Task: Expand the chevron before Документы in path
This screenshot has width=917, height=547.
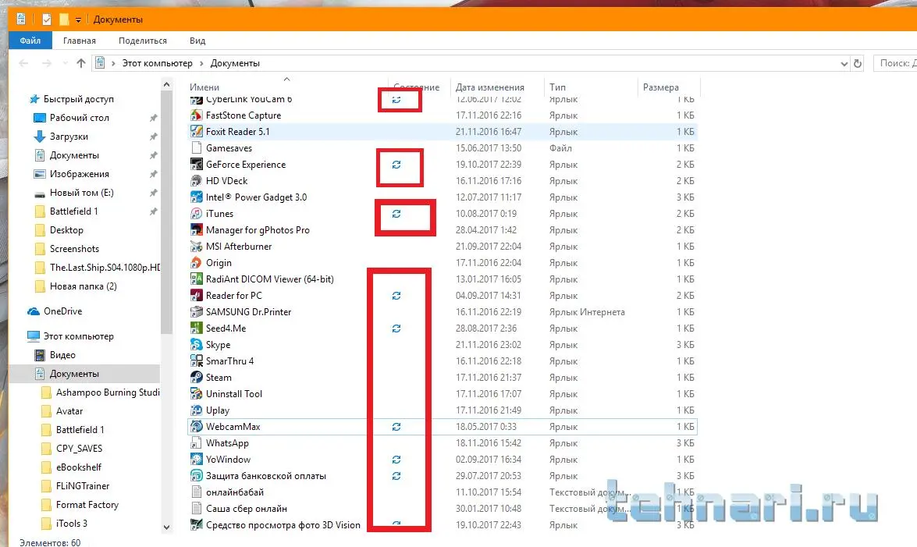Action: 202,63
